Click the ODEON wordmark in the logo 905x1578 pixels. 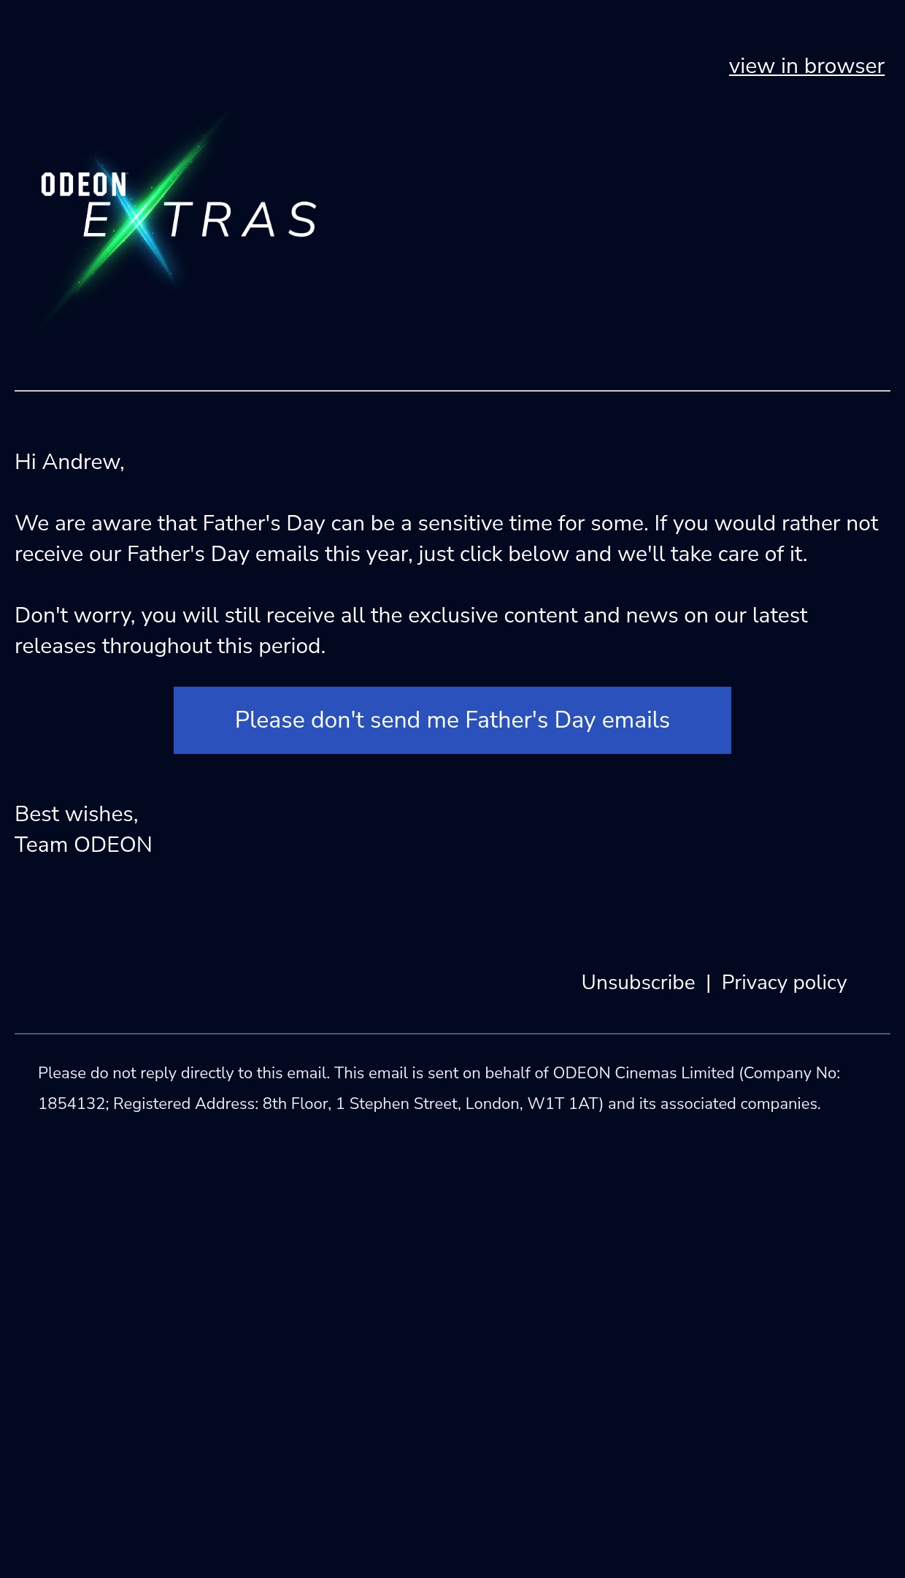coord(84,185)
